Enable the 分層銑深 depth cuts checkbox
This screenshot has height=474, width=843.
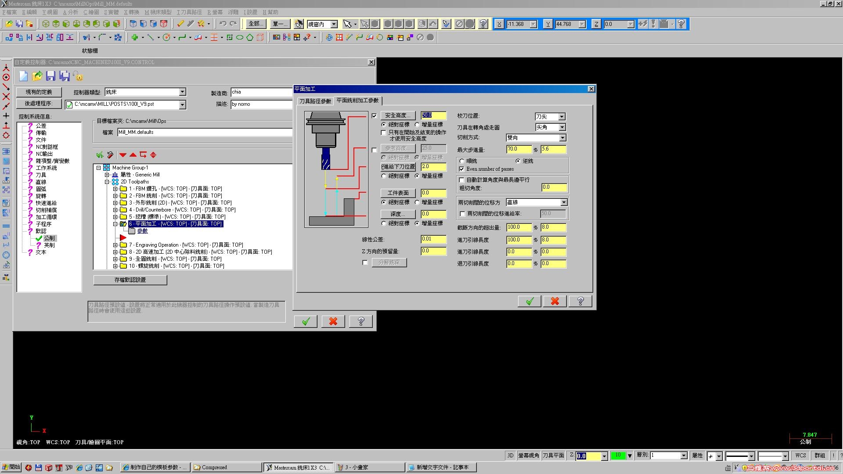[365, 262]
